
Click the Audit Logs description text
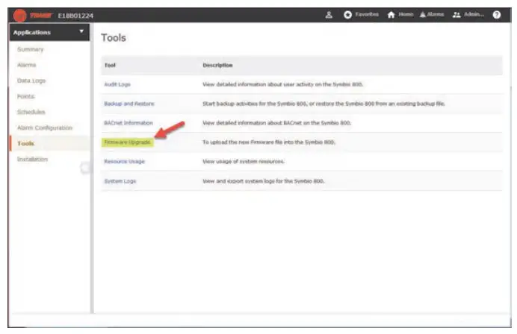[282, 84]
